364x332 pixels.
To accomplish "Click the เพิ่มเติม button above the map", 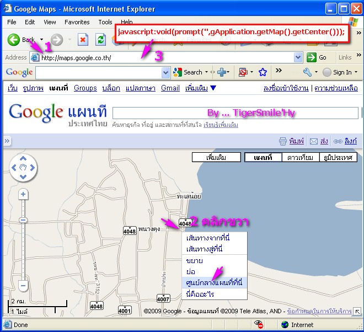I will tap(216, 157).
